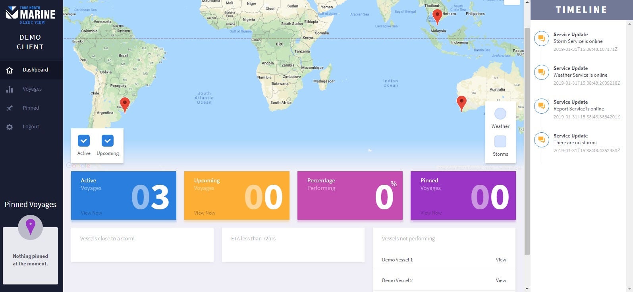Click the Report Service online chat icon
This screenshot has height=292, width=633.
pos(541,106)
